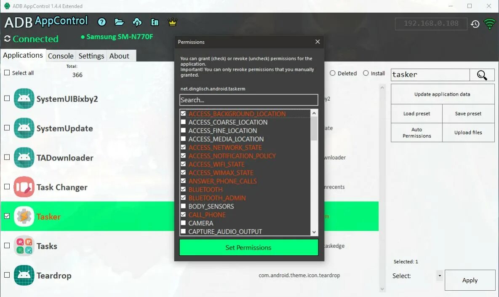Screen dimensions: 499x297
Task: Uncheck the Tasker row checkbox
Action: (x=7, y=216)
